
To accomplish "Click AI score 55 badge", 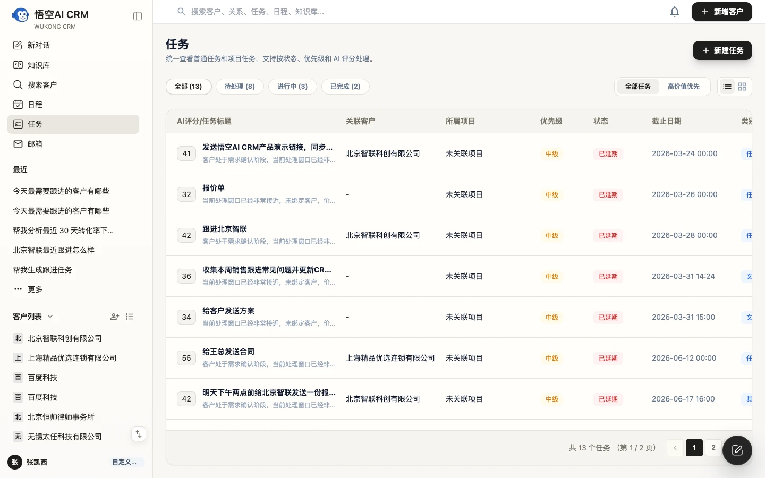I will [186, 358].
